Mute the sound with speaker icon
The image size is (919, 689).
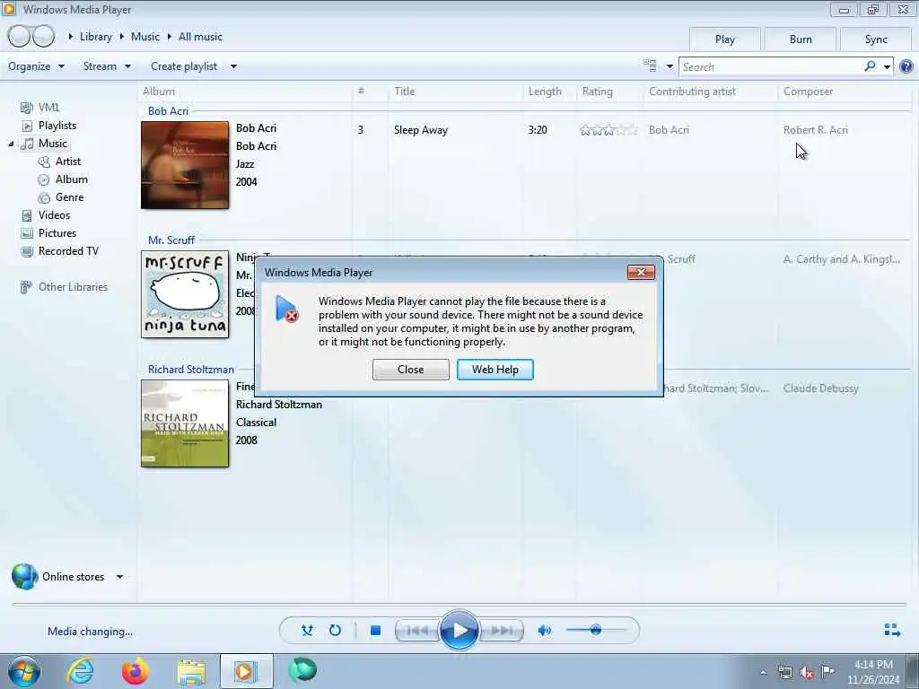click(x=545, y=631)
